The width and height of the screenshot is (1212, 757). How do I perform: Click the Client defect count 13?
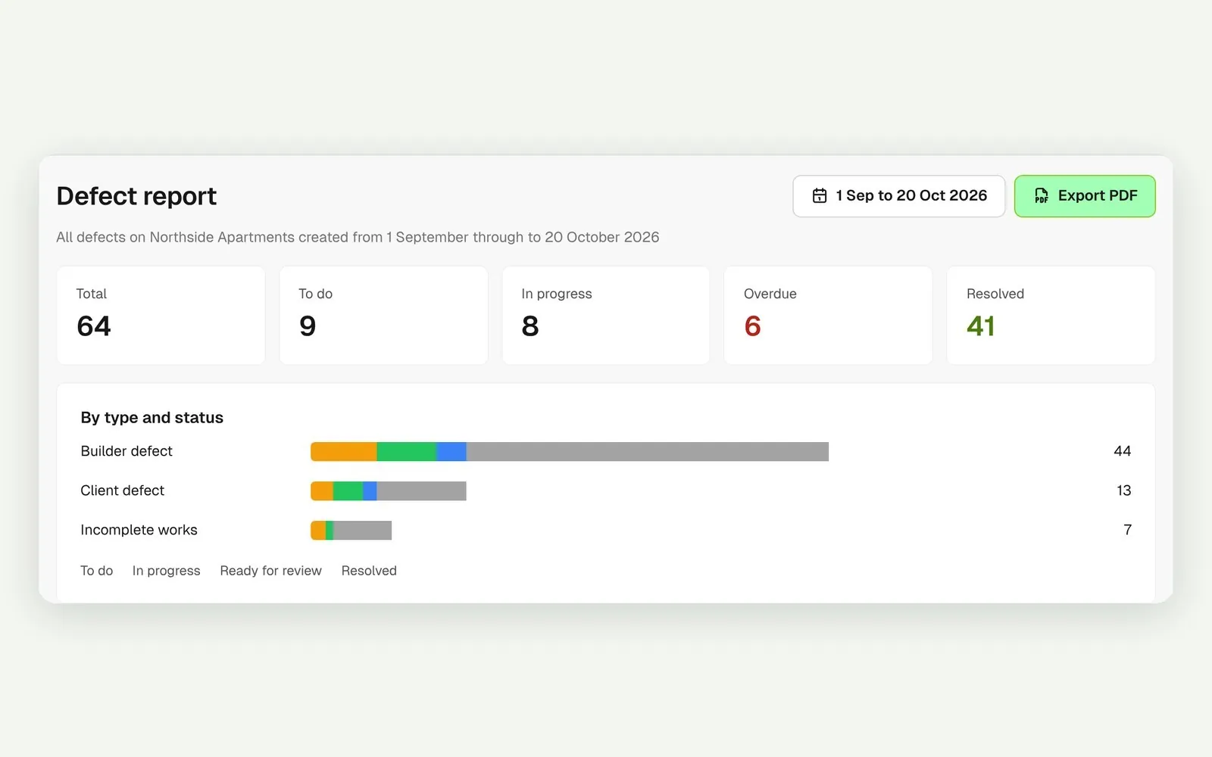pos(1124,491)
